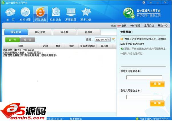Select the 网站记录 browser icon
Screen dimensions: 172x121
[x=41, y=14]
